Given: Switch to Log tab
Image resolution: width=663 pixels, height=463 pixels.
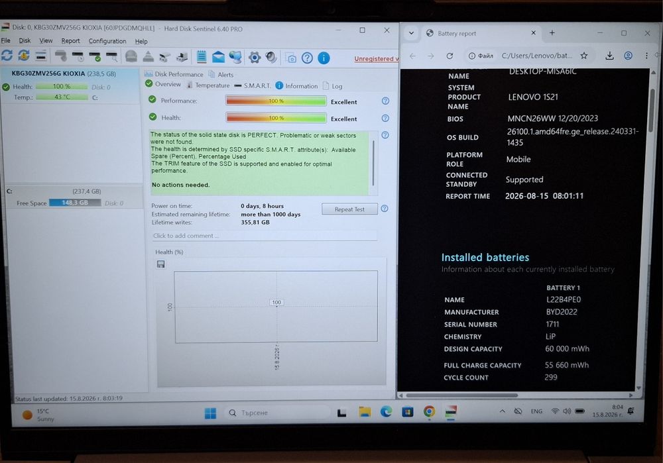Looking at the screenshot, I should click(x=332, y=86).
